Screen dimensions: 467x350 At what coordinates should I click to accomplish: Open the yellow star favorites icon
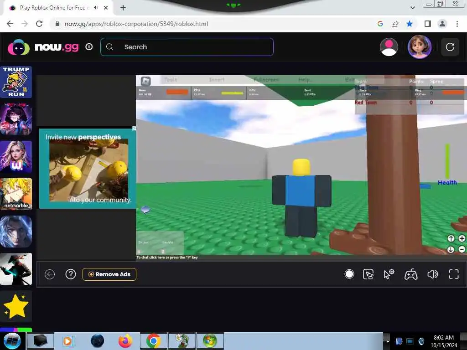point(16,306)
